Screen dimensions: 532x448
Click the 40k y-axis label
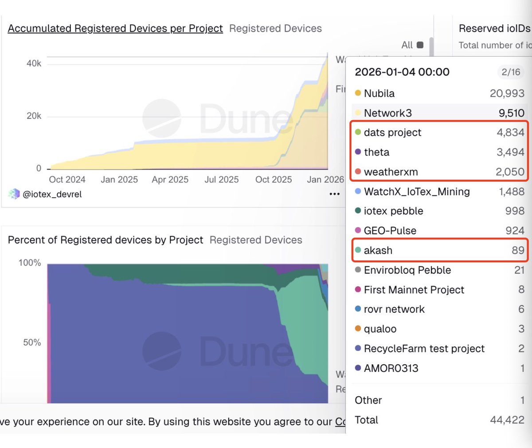(34, 63)
